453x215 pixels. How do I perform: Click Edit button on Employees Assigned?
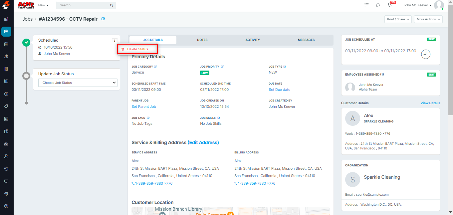(431, 75)
